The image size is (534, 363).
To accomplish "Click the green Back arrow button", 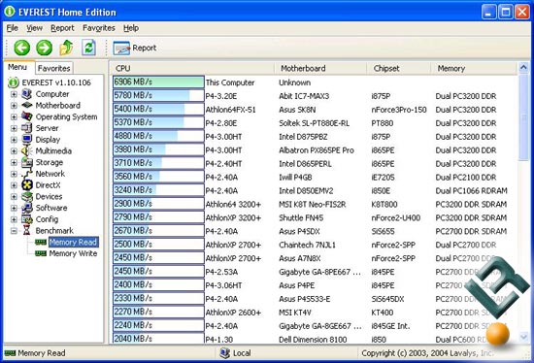I will pos(21,48).
